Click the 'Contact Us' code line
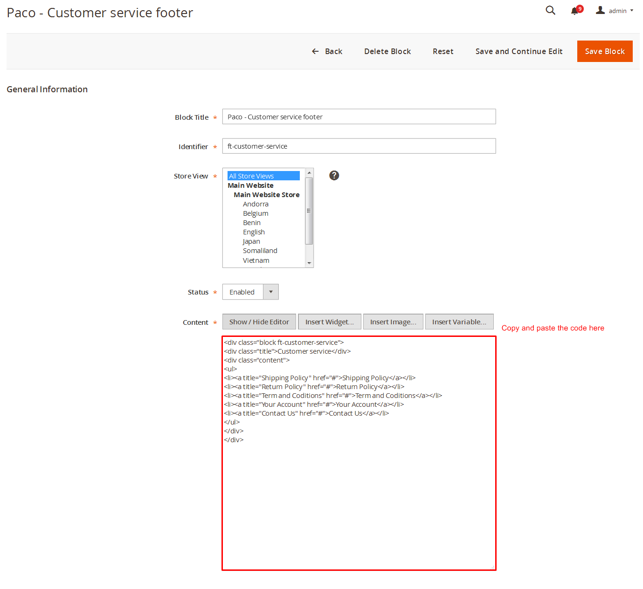This screenshot has height=589, width=643. [x=306, y=413]
